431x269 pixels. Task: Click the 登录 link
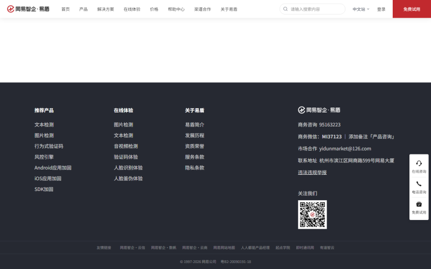381,9
